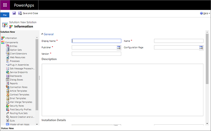Viewport: 211px width, 131px height.
Task: Click the Mail Merge Templates icon
Action: pos(8,102)
